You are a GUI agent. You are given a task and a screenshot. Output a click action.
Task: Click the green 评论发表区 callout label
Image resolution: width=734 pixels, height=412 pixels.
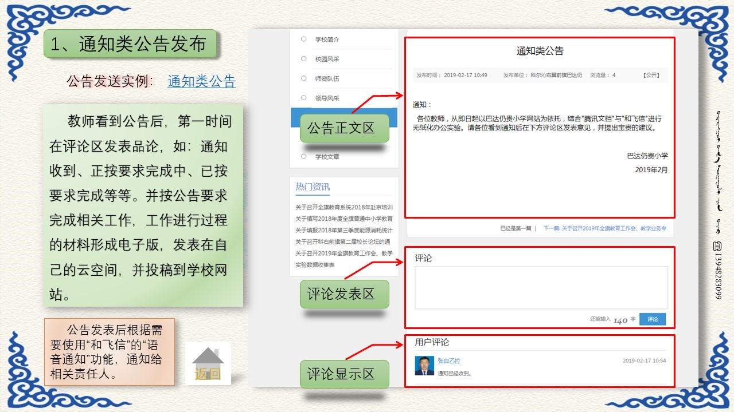point(344,294)
